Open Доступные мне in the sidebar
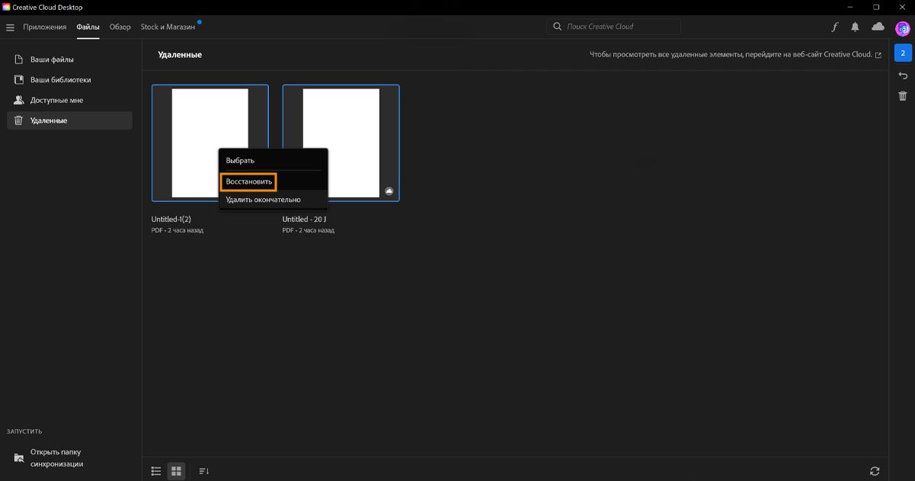This screenshot has height=481, width=915. [x=69, y=101]
